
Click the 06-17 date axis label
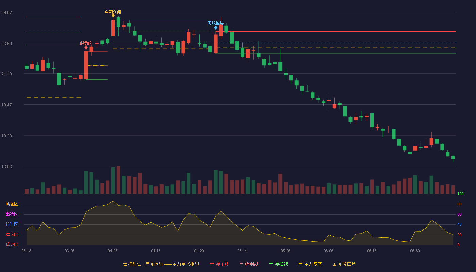[372, 251]
